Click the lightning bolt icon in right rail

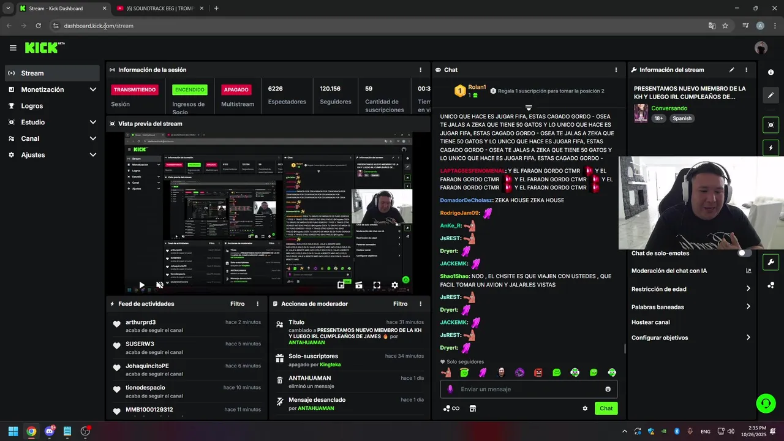point(771,148)
